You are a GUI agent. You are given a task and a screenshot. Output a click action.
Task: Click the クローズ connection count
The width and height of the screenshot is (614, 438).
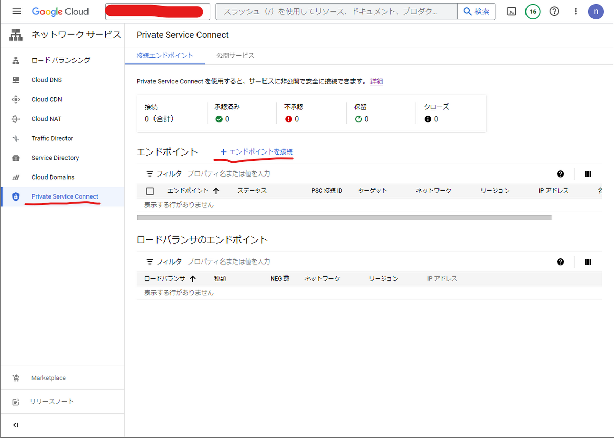pyautogui.click(x=431, y=119)
